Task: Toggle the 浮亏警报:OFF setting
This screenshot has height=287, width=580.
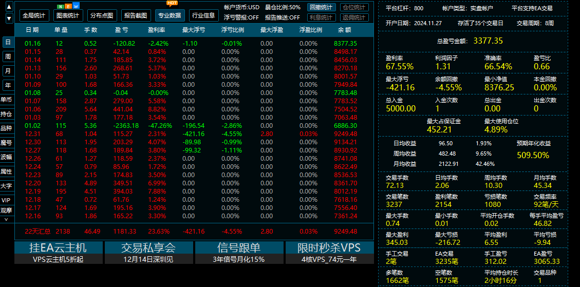Action: 241,17
